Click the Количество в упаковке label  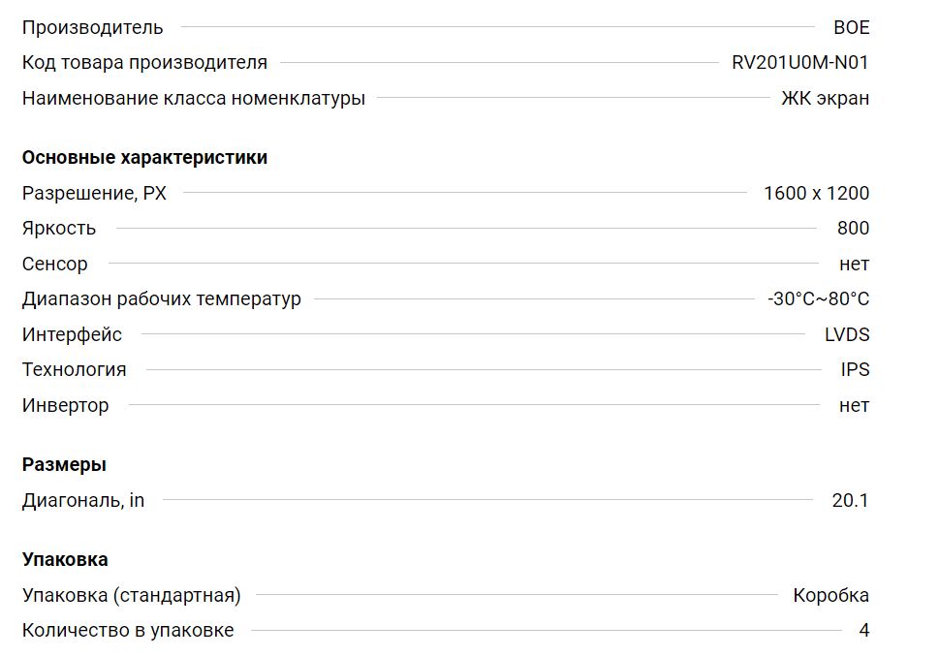[x=128, y=630]
